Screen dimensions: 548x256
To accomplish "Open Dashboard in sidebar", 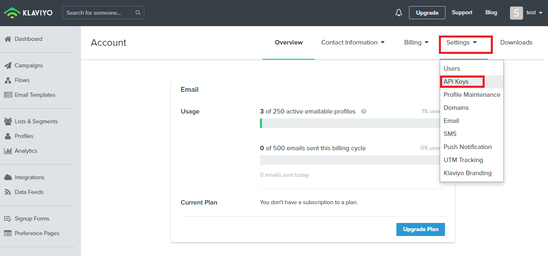I will pos(29,39).
